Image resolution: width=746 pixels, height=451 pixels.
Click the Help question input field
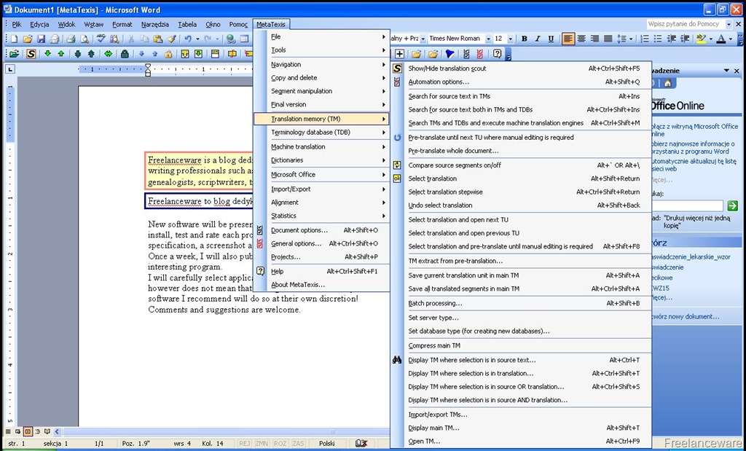(x=686, y=24)
